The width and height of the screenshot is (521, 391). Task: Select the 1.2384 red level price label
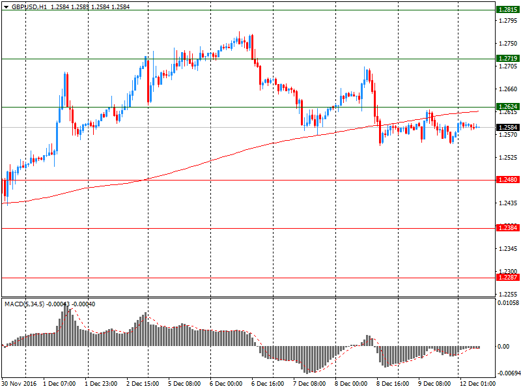coord(508,228)
